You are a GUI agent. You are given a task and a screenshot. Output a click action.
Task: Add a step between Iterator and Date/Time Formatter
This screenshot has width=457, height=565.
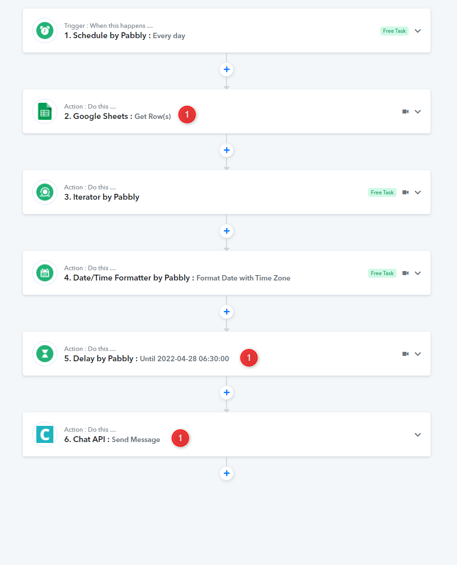[x=226, y=231]
